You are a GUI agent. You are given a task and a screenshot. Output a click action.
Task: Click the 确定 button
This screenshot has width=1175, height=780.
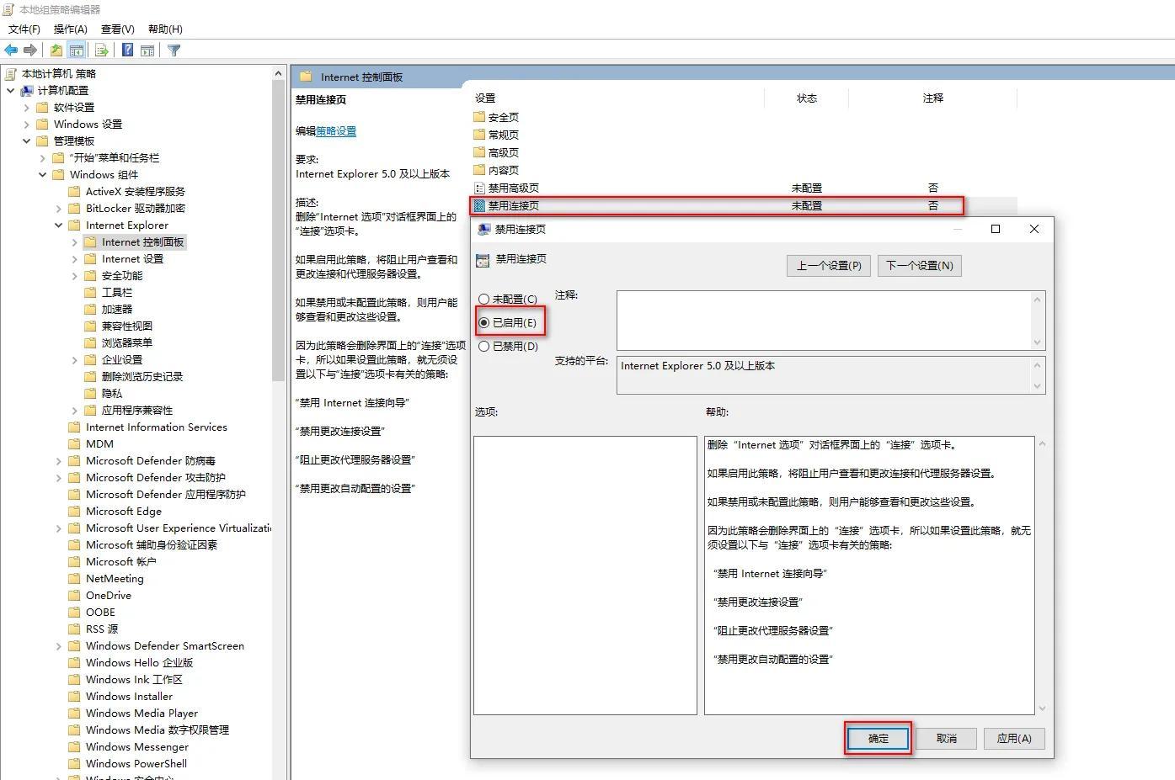[x=878, y=738]
